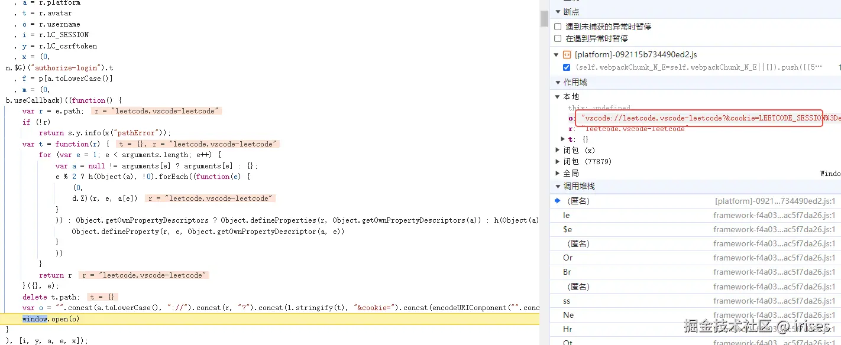Screen dimensions: 841x345
Task: Select the Or call stack frame
Action: coord(696,258)
